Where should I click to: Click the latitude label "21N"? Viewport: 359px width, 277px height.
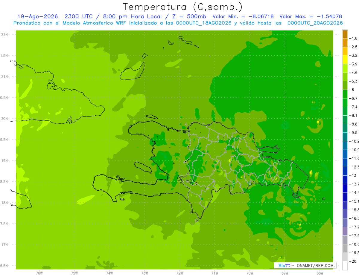(5, 77)
